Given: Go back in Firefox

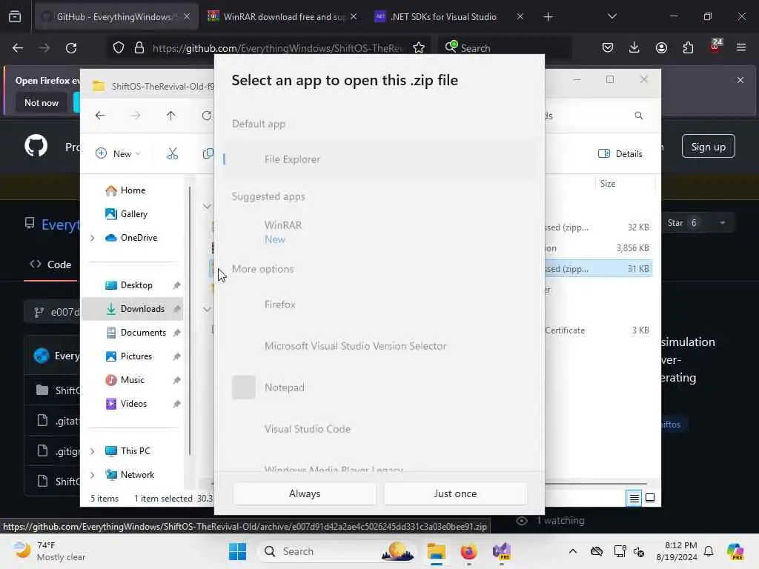Looking at the screenshot, I should [18, 48].
